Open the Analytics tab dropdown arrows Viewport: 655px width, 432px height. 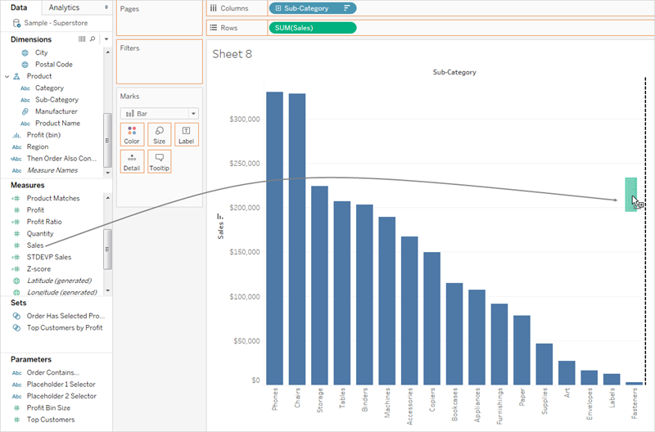(x=106, y=7)
